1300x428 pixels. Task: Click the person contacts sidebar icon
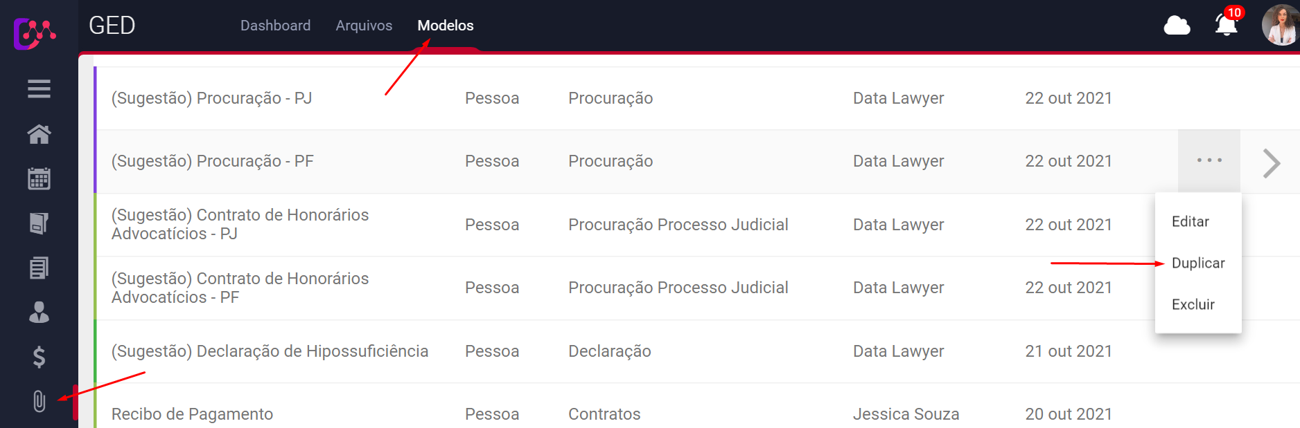pos(39,313)
